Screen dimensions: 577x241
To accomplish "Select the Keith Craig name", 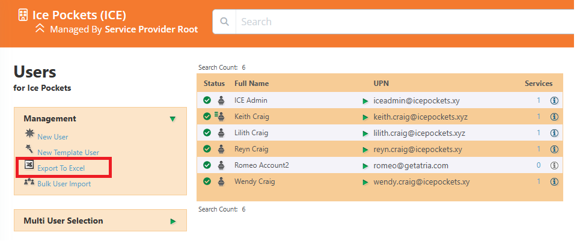I will pyautogui.click(x=252, y=117).
